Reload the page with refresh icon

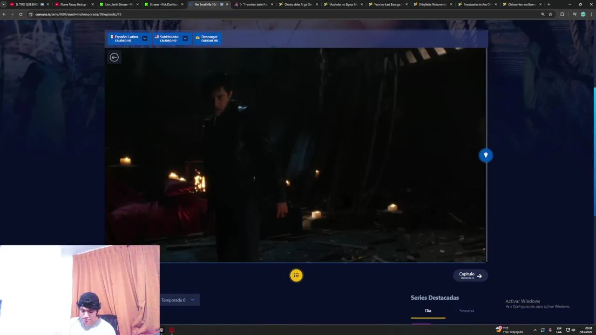[x=20, y=14]
